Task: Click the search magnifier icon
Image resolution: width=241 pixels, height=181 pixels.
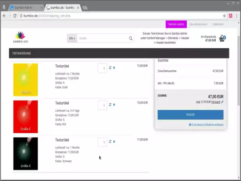Action: tap(131, 38)
